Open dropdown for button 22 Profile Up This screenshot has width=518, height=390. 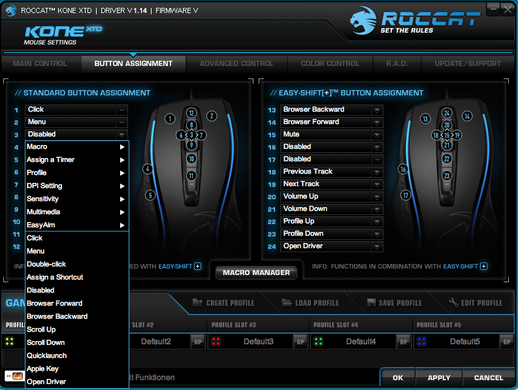click(x=377, y=221)
